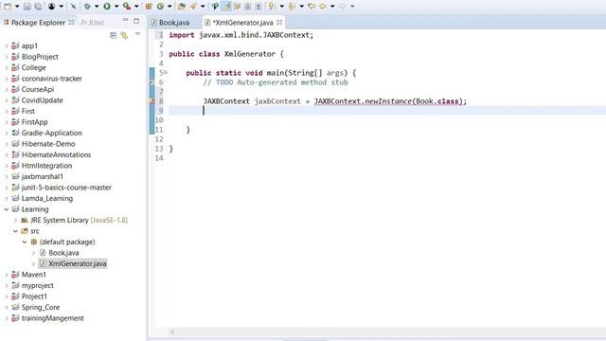Click the New Java Package icon
Screen dimensions: 606x341
[x=149, y=7]
